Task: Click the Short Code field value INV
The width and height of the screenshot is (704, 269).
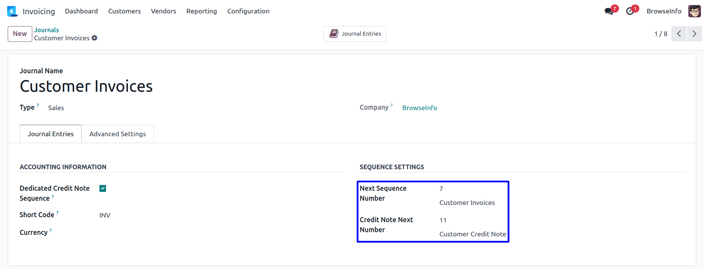Action: (x=105, y=215)
